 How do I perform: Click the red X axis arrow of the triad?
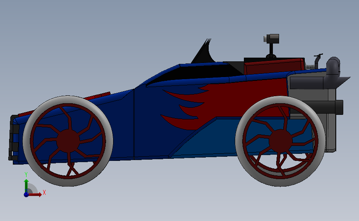[35, 194]
